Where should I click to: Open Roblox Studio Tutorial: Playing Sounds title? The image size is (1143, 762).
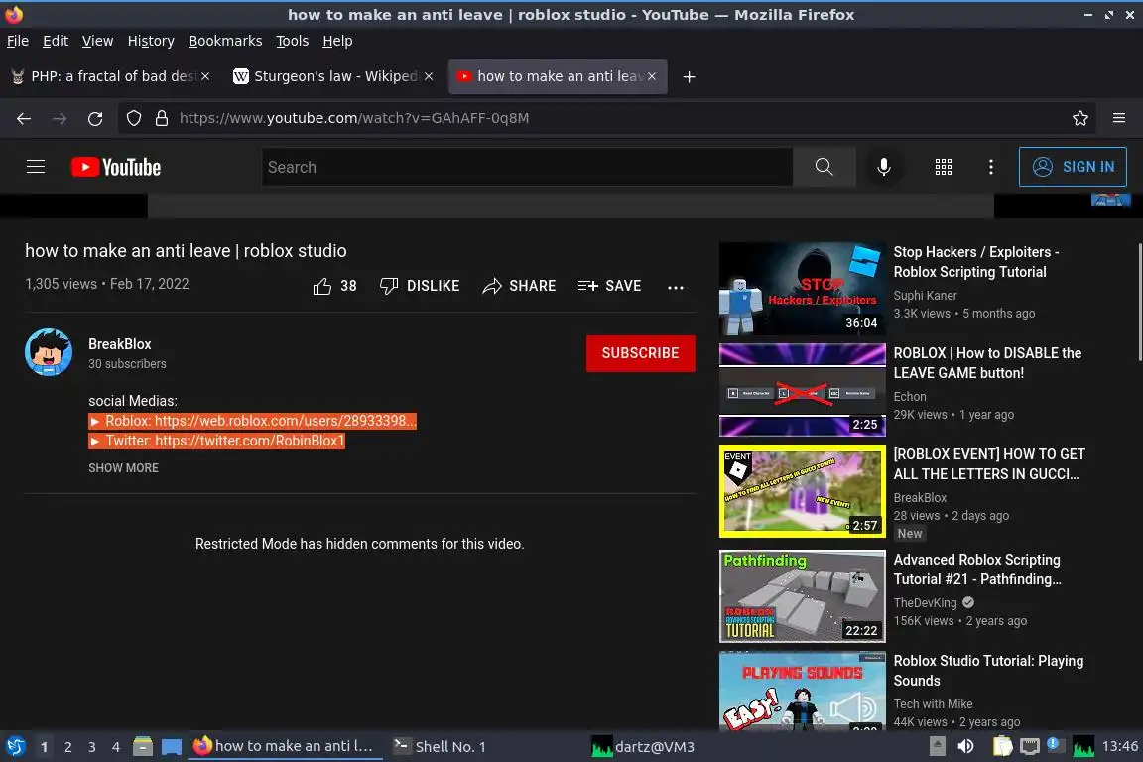click(988, 671)
